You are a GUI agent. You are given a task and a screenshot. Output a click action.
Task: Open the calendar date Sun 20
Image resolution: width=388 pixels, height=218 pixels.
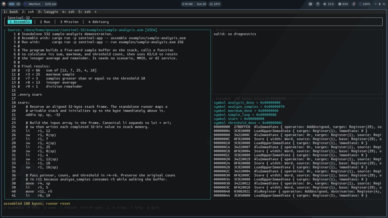(201, 4)
